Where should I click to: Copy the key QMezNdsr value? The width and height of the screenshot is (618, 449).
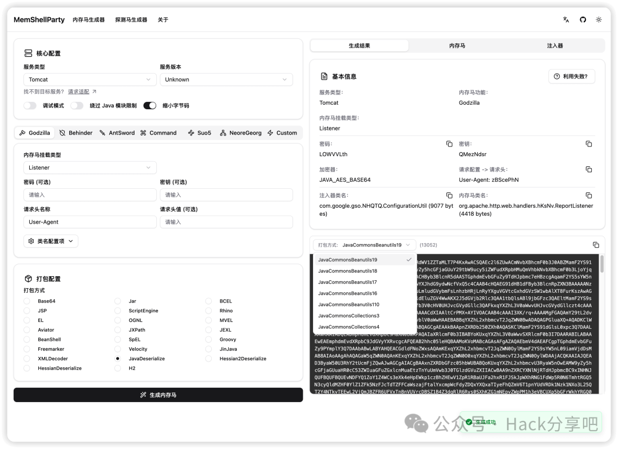tap(588, 144)
